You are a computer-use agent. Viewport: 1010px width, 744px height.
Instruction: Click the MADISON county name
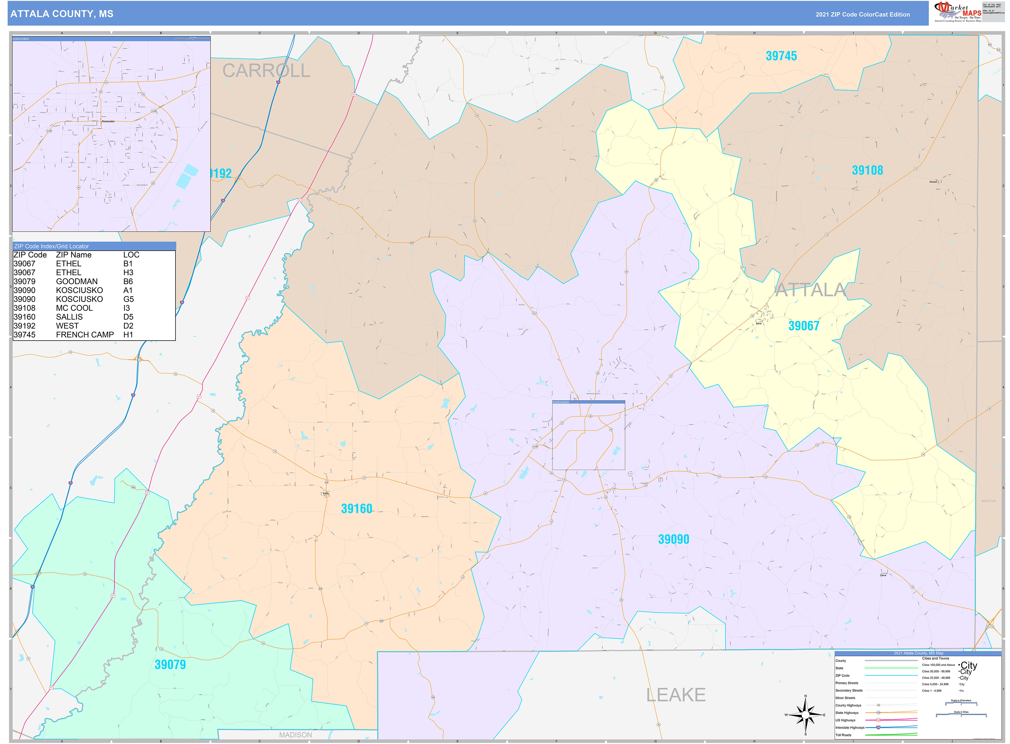(295, 735)
